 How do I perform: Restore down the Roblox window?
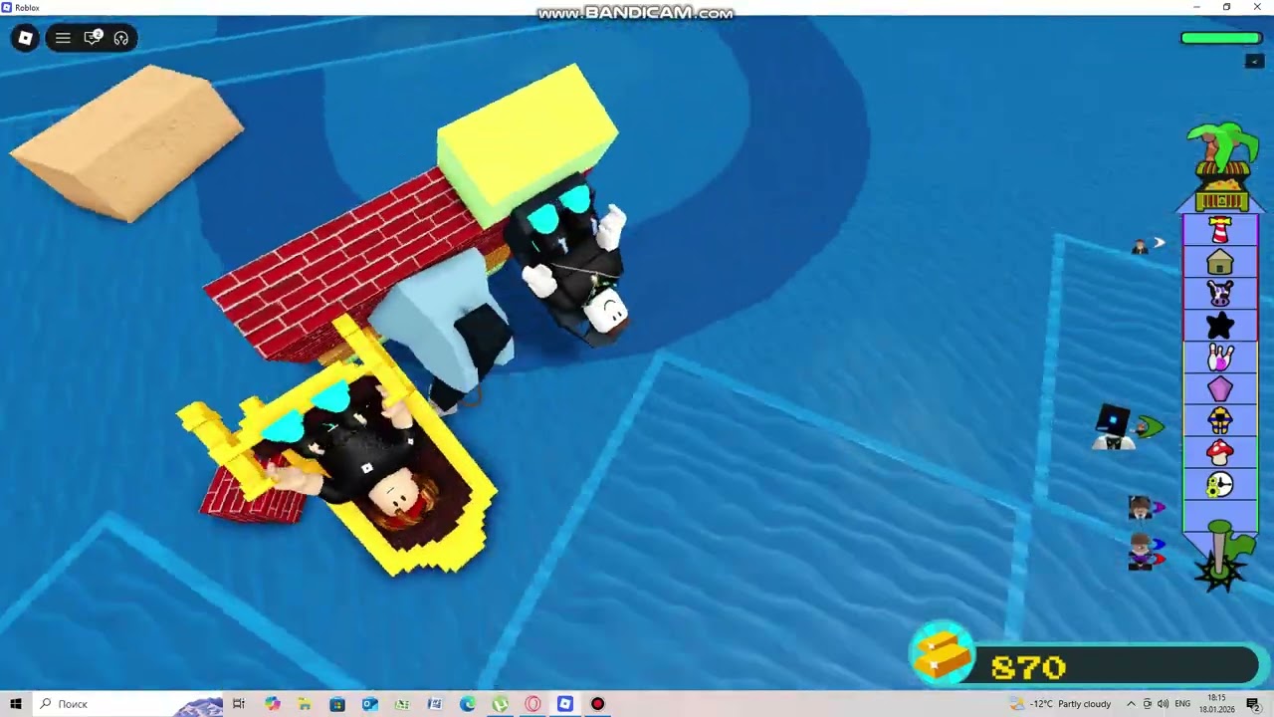1226,7
